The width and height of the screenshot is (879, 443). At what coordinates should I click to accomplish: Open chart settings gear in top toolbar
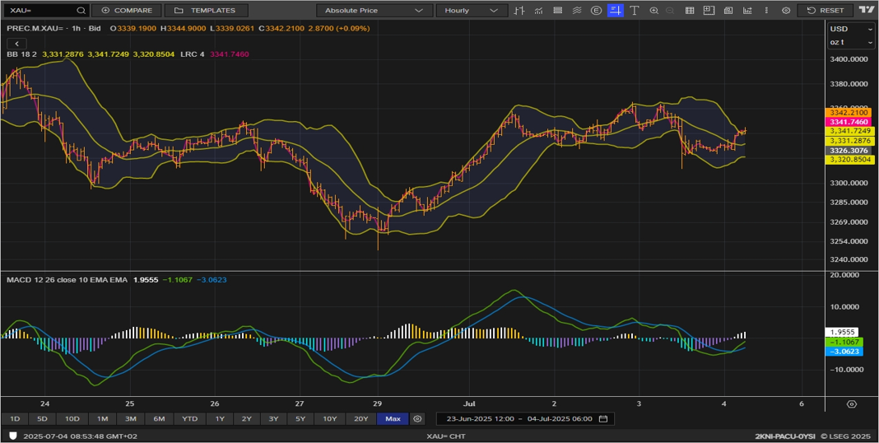(786, 10)
